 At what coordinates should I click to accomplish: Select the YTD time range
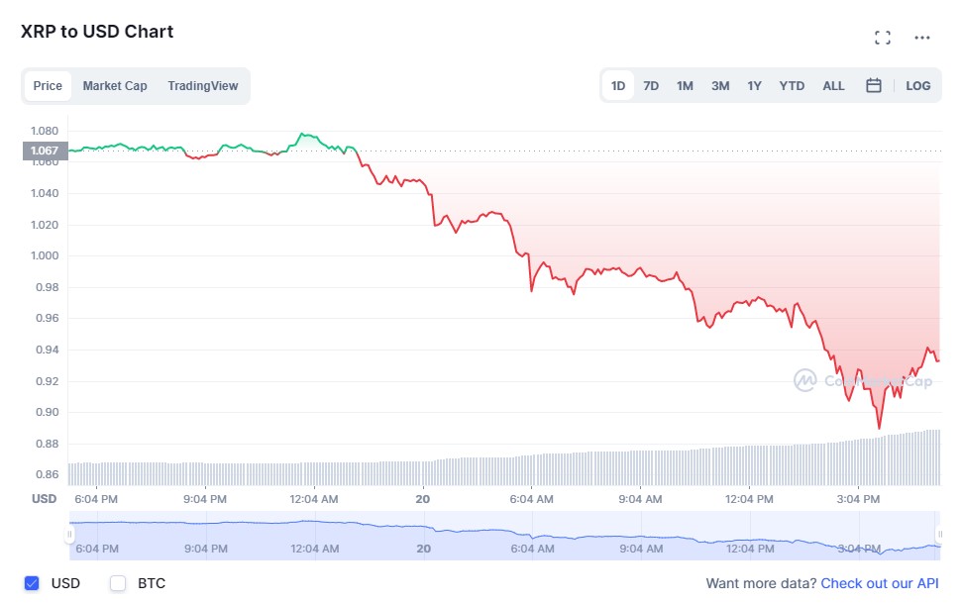coord(792,86)
